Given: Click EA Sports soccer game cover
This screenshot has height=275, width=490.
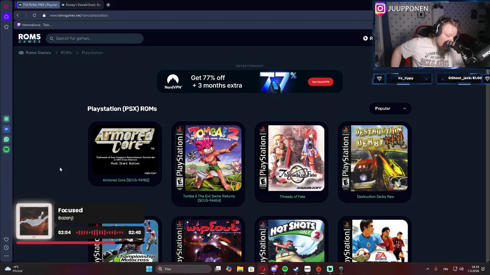Looking at the screenshot, I should pyautogui.click(x=375, y=241).
